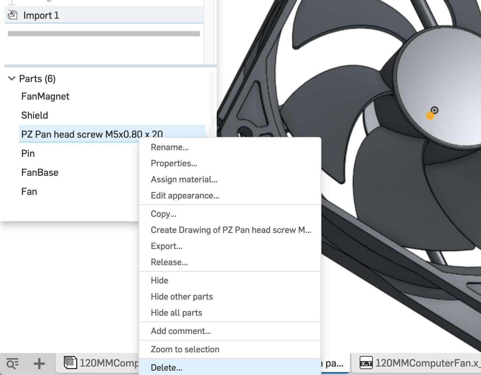Click the Import 1 feature icon

pyautogui.click(x=13, y=15)
